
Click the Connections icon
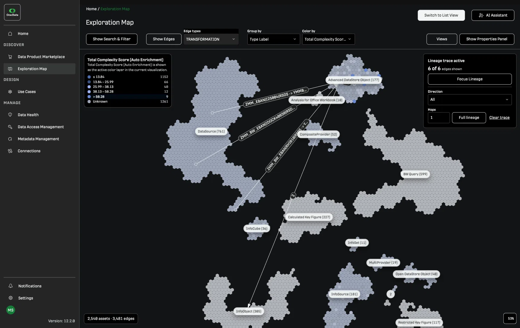click(10, 151)
